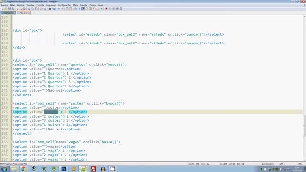Click the Open file toolbar icon
The width and height of the screenshot is (306, 172).
tap(6, 9)
